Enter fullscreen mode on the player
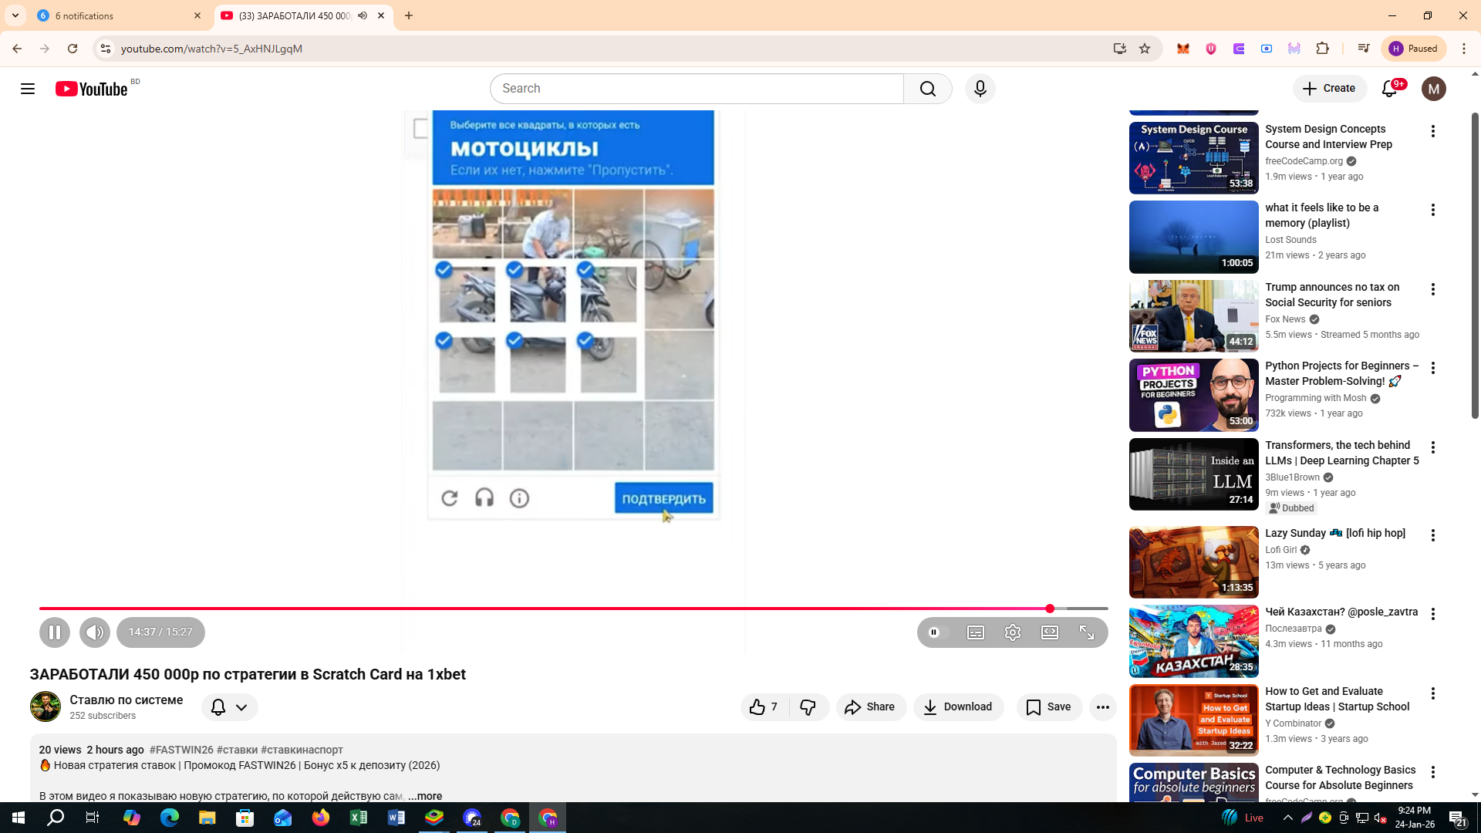Viewport: 1481px width, 833px height. 1087,632
